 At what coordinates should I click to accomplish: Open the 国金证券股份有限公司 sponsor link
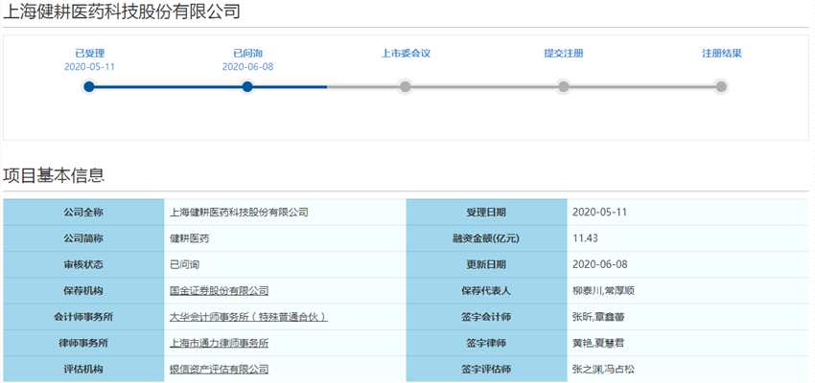[x=220, y=291]
